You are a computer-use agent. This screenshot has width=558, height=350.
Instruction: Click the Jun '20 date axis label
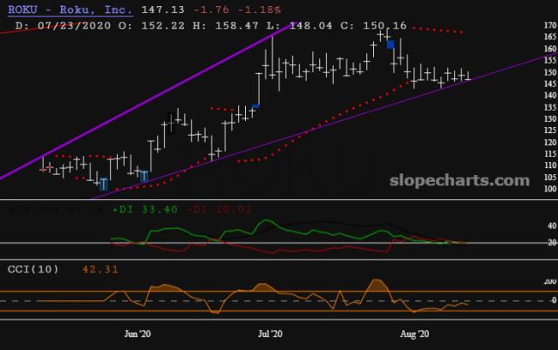click(133, 333)
